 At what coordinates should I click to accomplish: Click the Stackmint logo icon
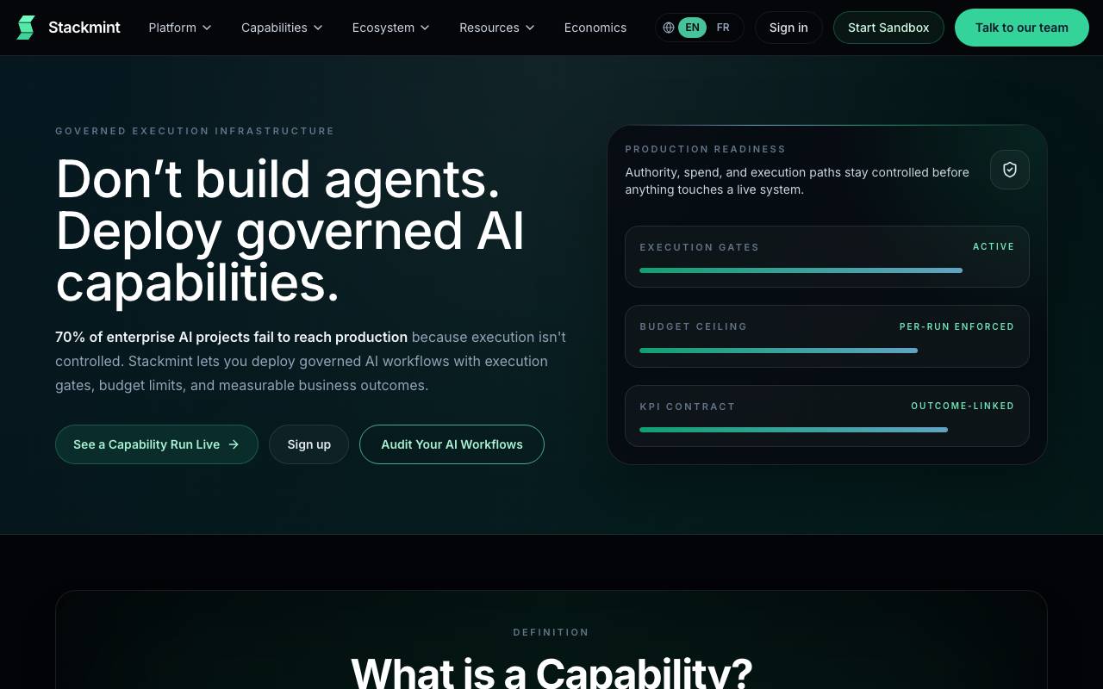point(26,28)
